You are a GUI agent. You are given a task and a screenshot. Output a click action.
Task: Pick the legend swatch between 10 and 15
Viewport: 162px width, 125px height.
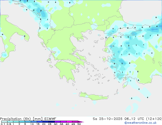35,122
